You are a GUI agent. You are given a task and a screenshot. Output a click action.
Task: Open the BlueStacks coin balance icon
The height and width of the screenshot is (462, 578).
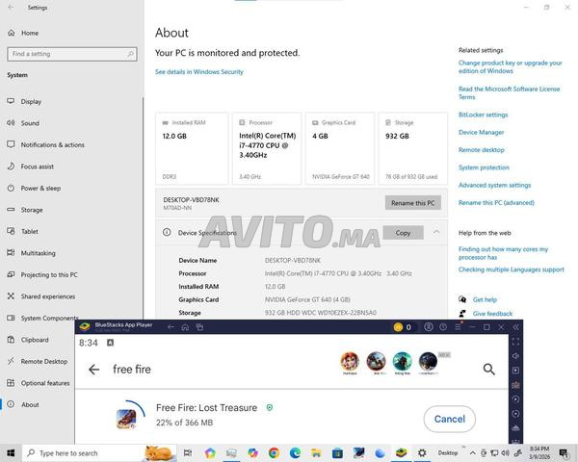[398, 327]
